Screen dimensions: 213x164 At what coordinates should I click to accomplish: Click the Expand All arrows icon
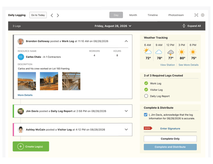pos(184,26)
